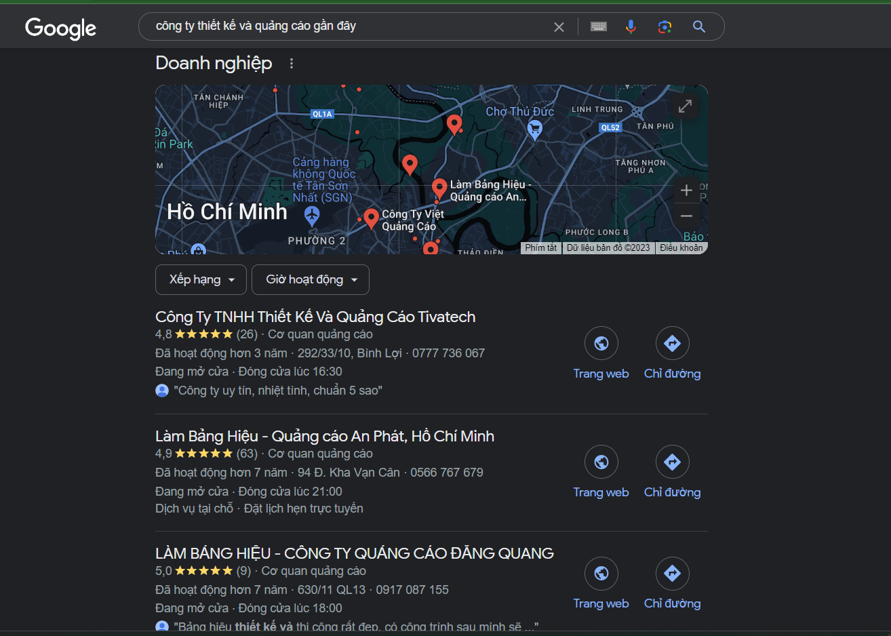Open the Xếp hạng filter dropdown

click(x=201, y=280)
